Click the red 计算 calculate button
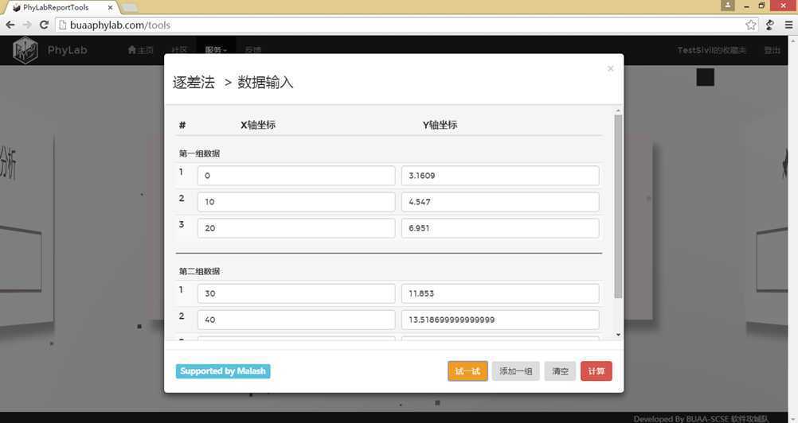The height and width of the screenshot is (423, 798). [x=596, y=371]
